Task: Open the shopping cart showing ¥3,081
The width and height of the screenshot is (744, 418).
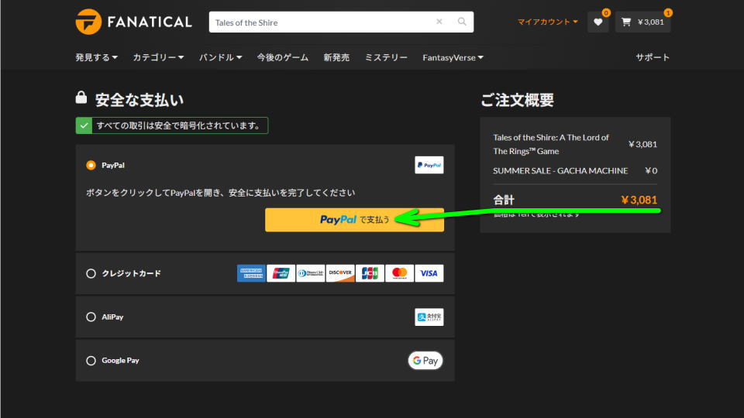Action: 643,22
